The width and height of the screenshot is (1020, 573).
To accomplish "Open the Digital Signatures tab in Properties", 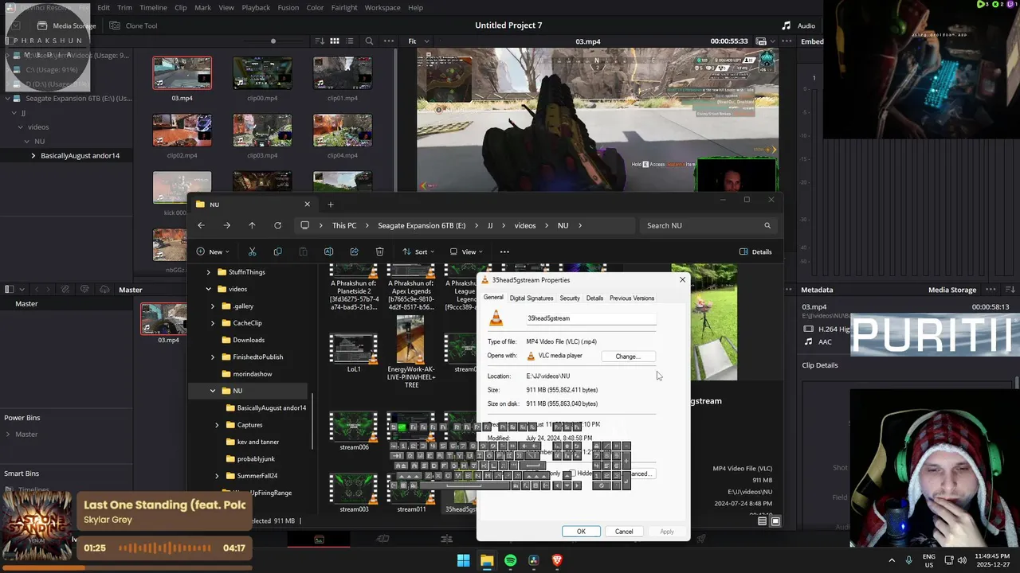I will click(531, 298).
